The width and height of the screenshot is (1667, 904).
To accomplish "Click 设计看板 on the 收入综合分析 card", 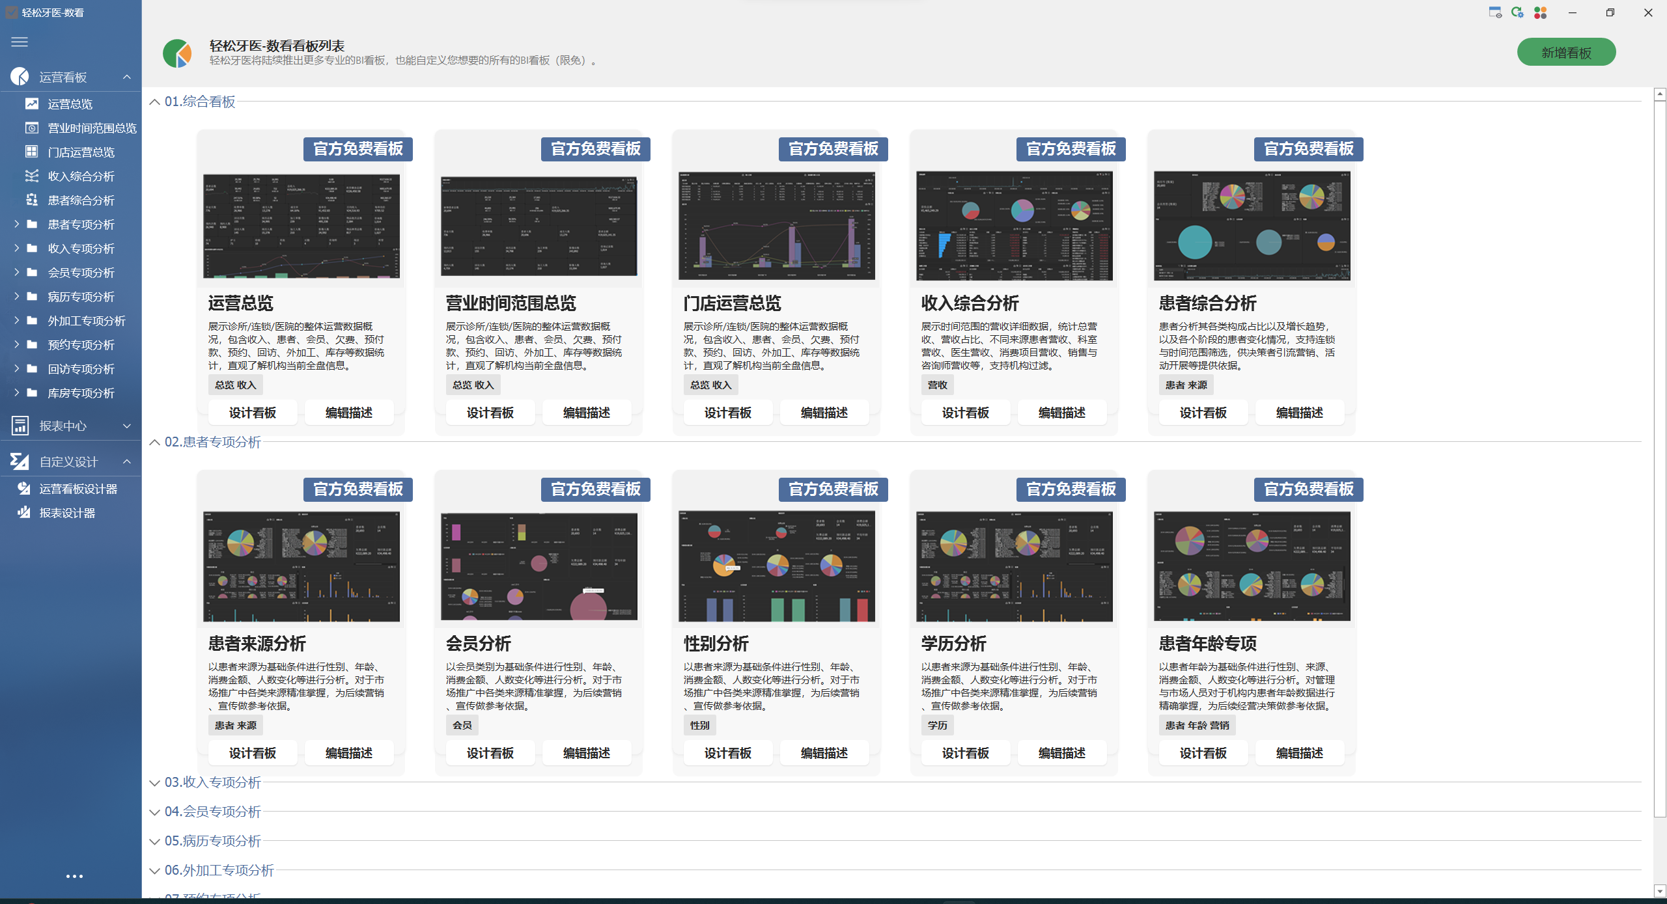I will (966, 413).
